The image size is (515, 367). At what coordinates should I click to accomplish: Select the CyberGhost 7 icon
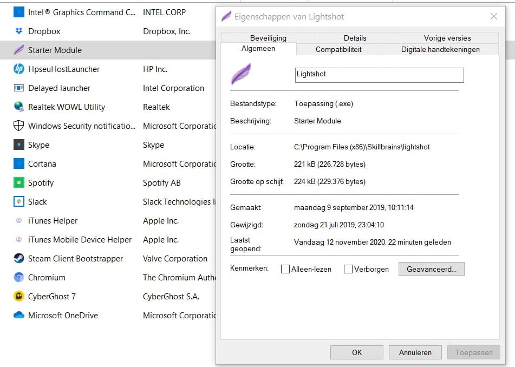pos(19,297)
